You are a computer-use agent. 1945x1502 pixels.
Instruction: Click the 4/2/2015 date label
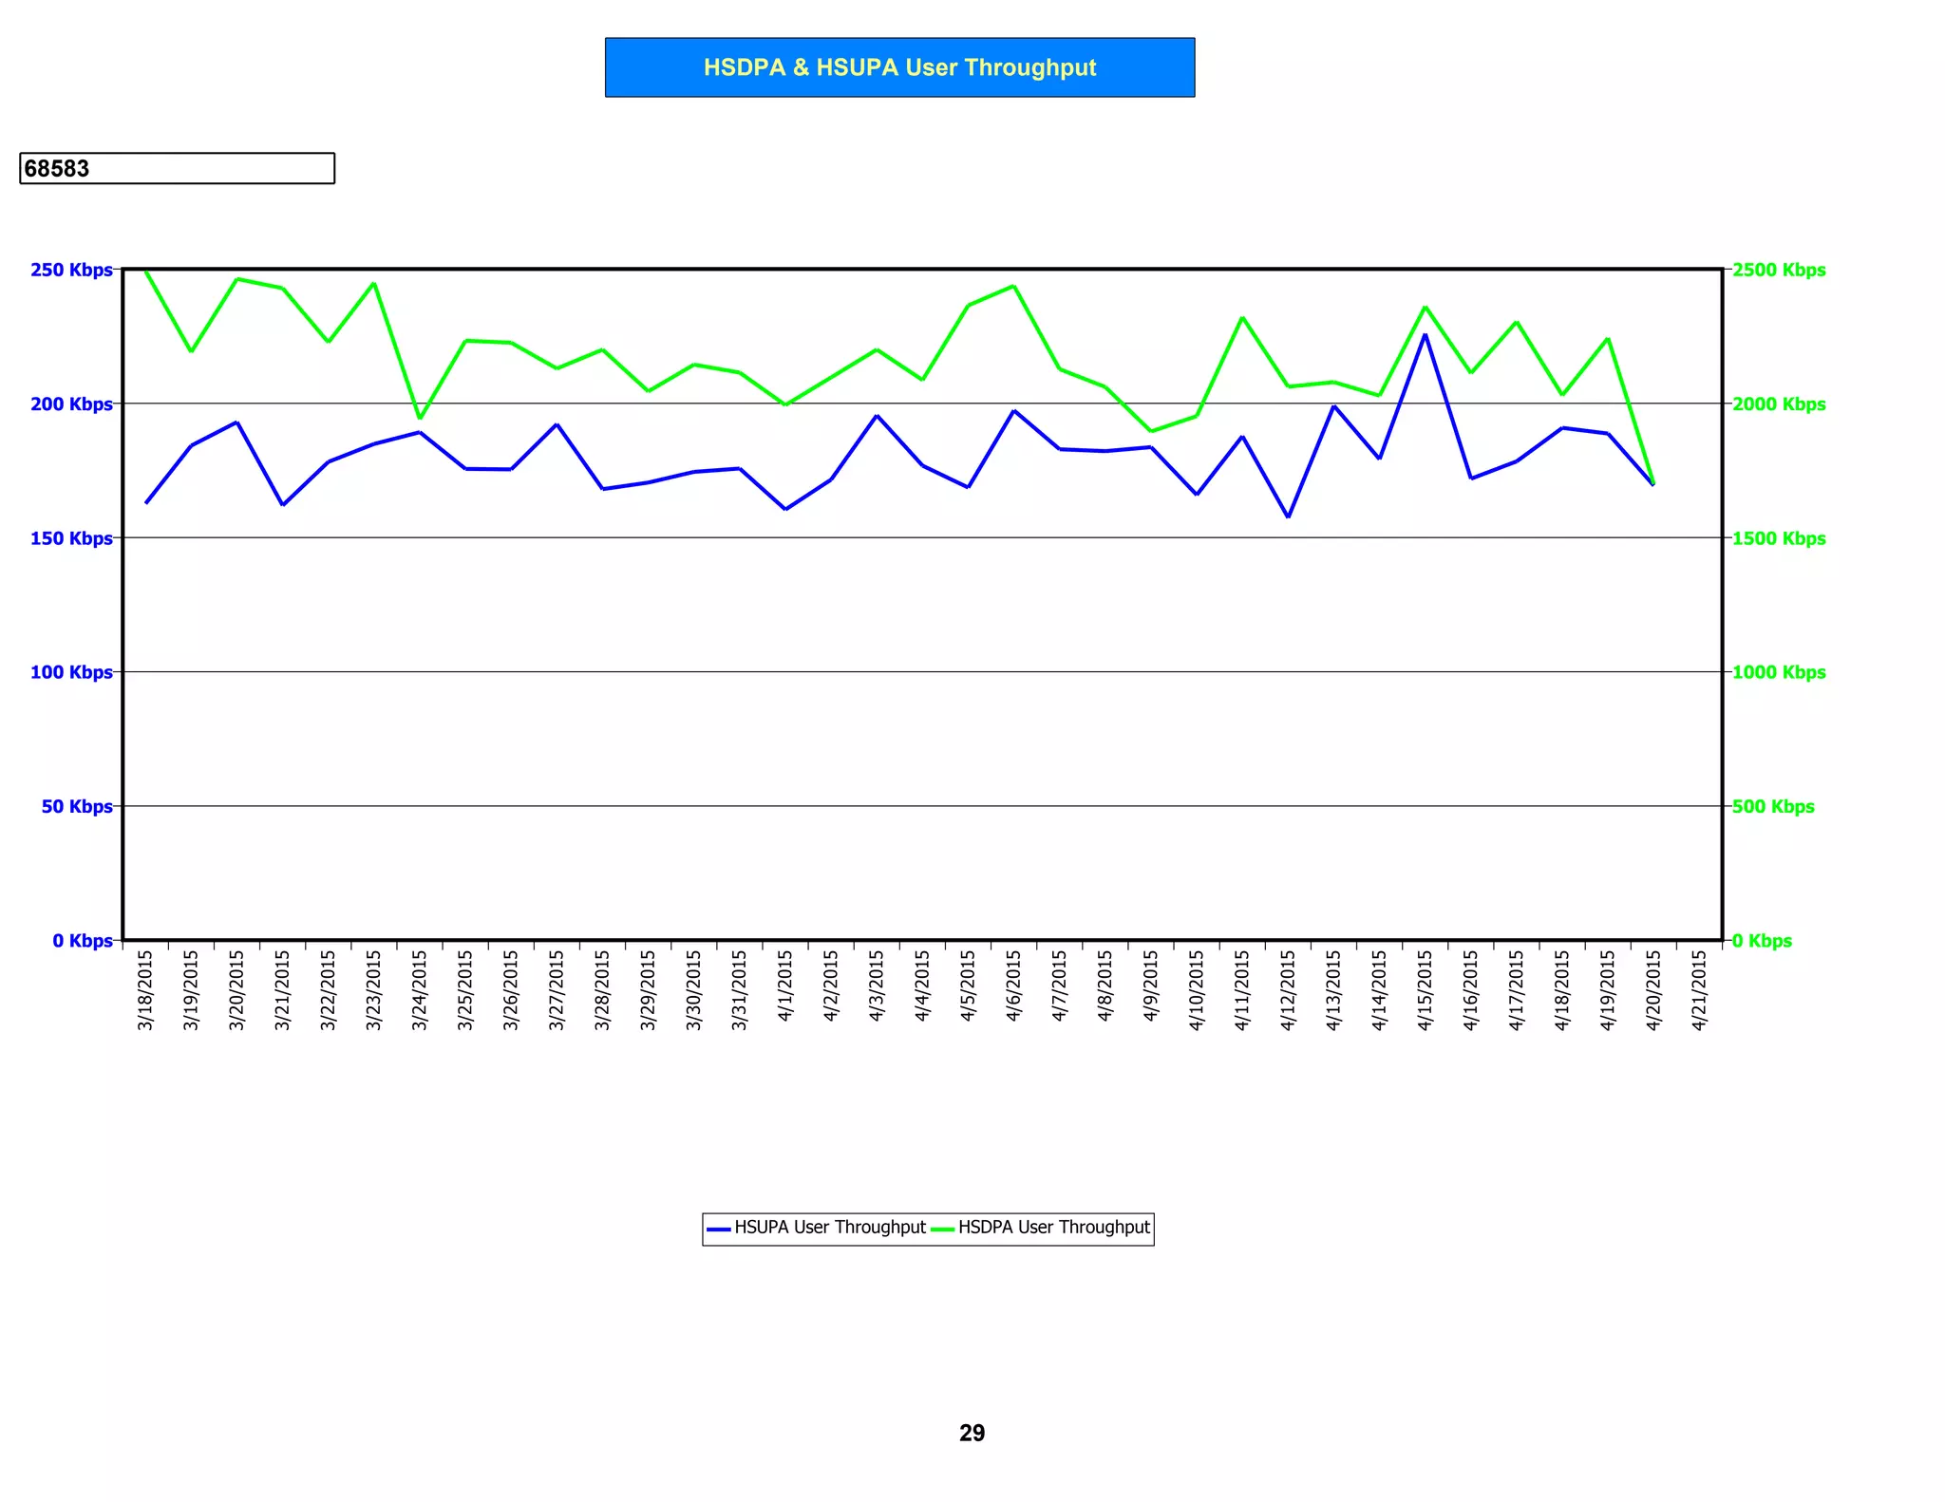(831, 986)
